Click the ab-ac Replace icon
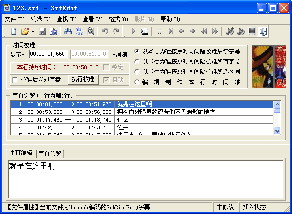The width and height of the screenshot is (292, 214). click(79, 31)
